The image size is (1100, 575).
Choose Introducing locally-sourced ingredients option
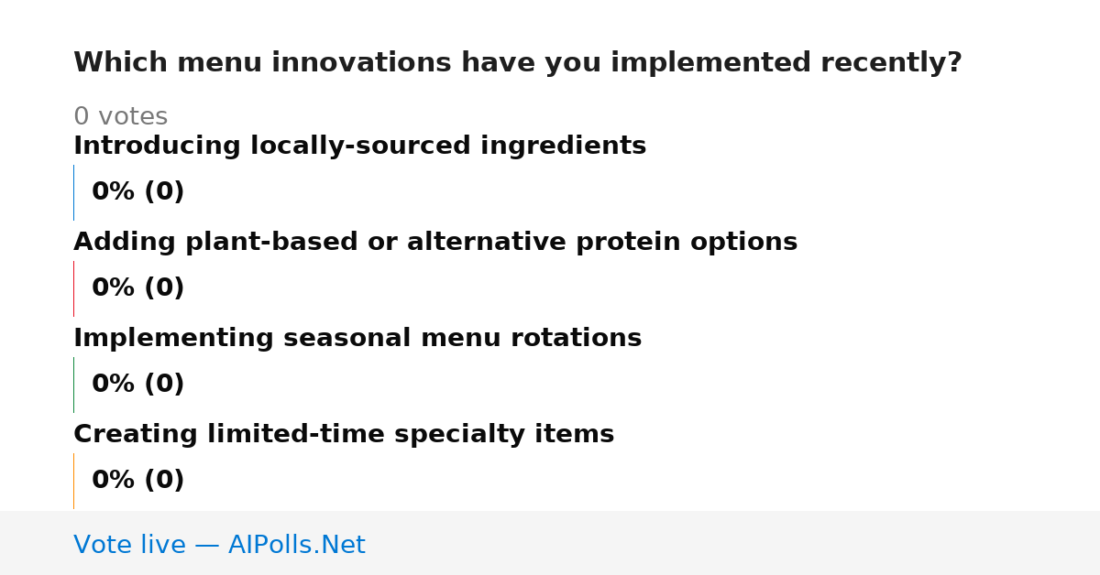pyautogui.click(x=359, y=146)
